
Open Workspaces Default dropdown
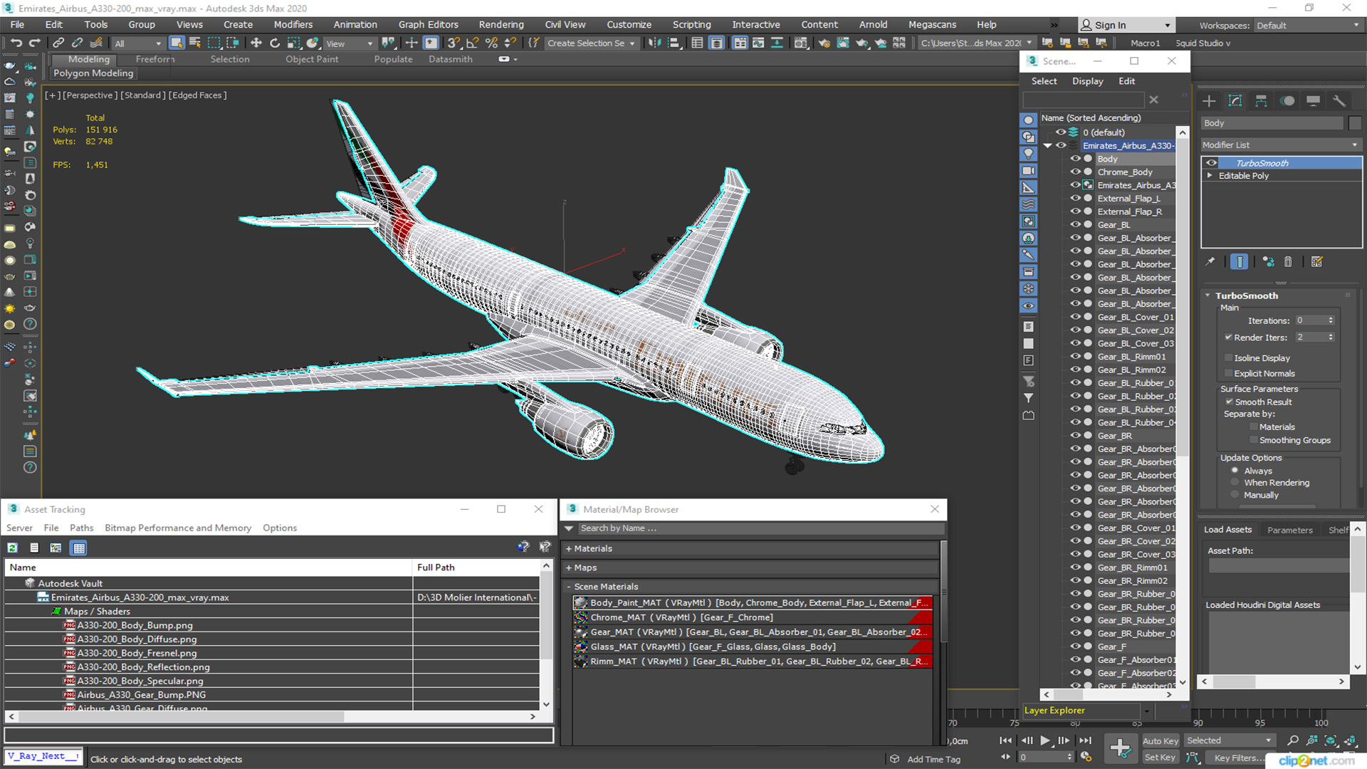point(1308,25)
